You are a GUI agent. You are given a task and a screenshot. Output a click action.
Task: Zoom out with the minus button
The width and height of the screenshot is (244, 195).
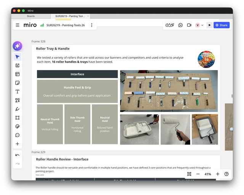(x=198, y=174)
